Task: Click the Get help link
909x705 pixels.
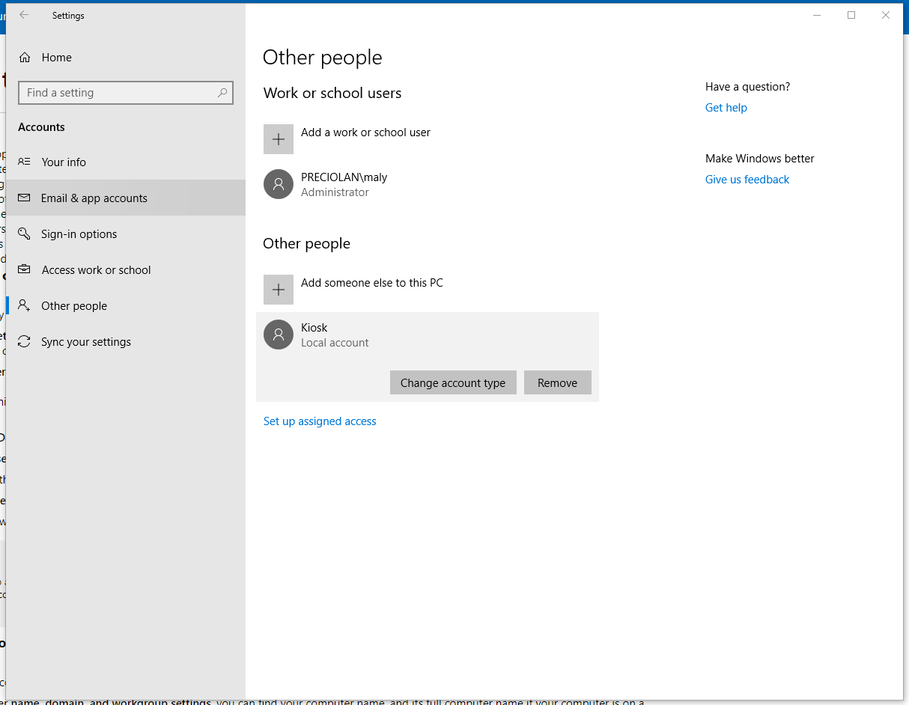Action: [x=726, y=108]
